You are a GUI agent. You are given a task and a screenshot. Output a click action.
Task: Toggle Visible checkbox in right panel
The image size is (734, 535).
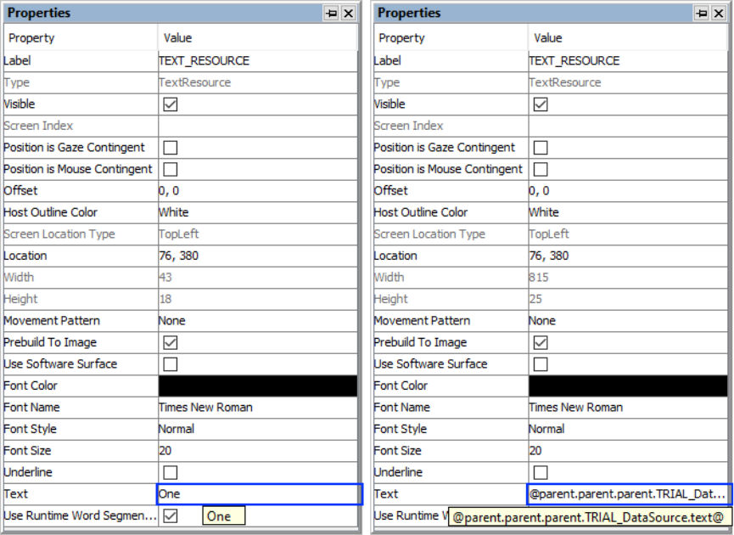(x=541, y=104)
